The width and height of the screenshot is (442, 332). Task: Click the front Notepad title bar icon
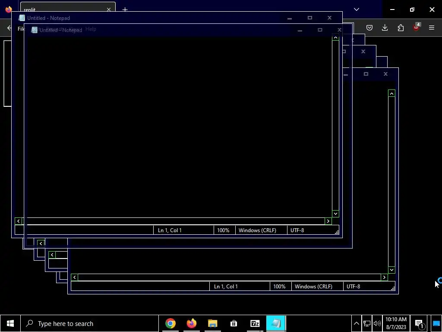click(x=22, y=18)
